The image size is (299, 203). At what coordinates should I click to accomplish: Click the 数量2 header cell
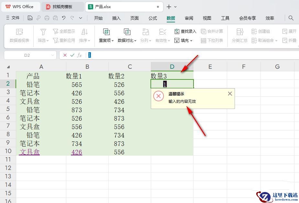pyautogui.click(x=130, y=76)
